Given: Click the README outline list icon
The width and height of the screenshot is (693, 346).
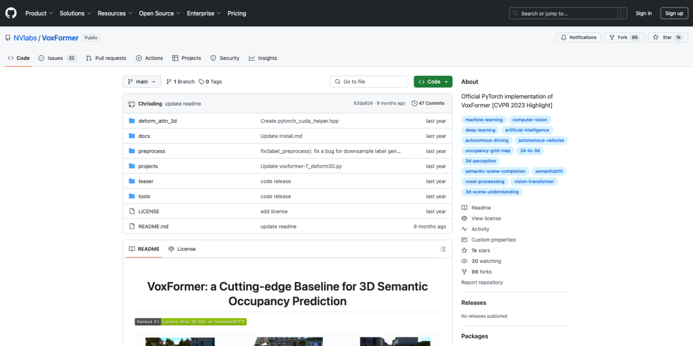Looking at the screenshot, I should [443, 249].
